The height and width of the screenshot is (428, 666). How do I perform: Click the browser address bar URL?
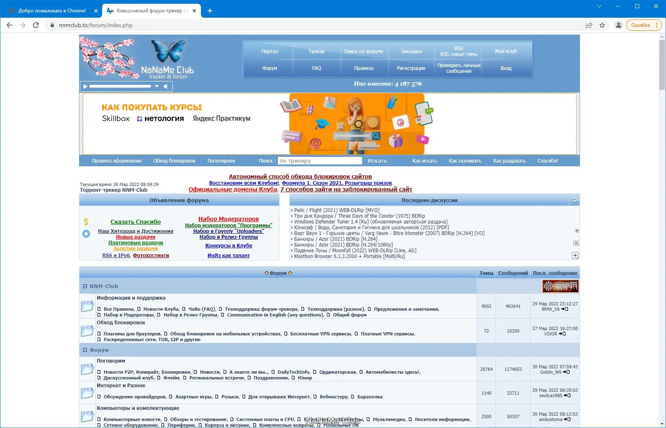(x=95, y=25)
